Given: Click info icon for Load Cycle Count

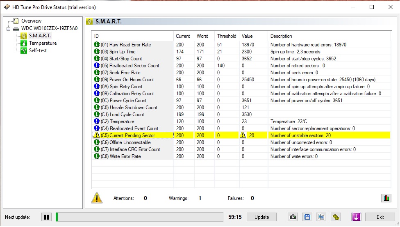Looking at the screenshot, I should [x=96, y=114].
